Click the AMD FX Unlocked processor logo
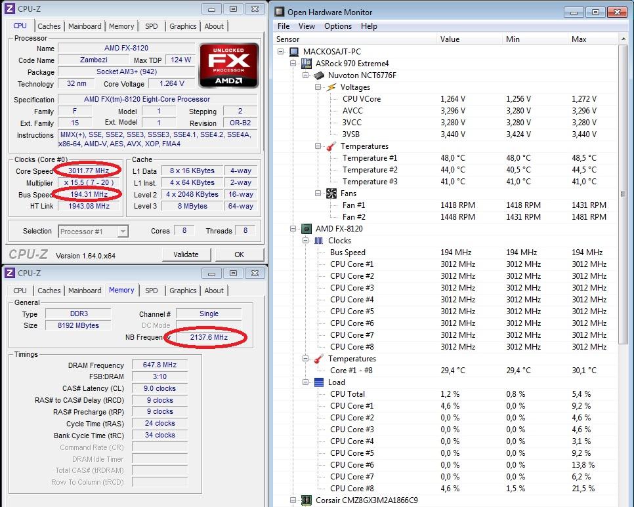The image size is (634, 507). 229,66
